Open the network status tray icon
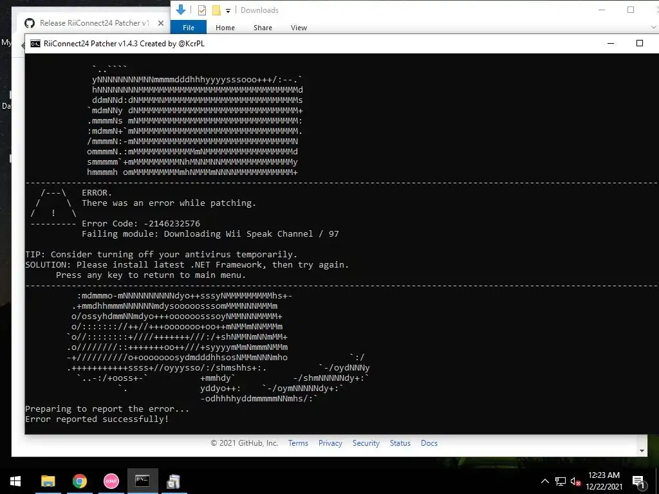 tap(561, 481)
